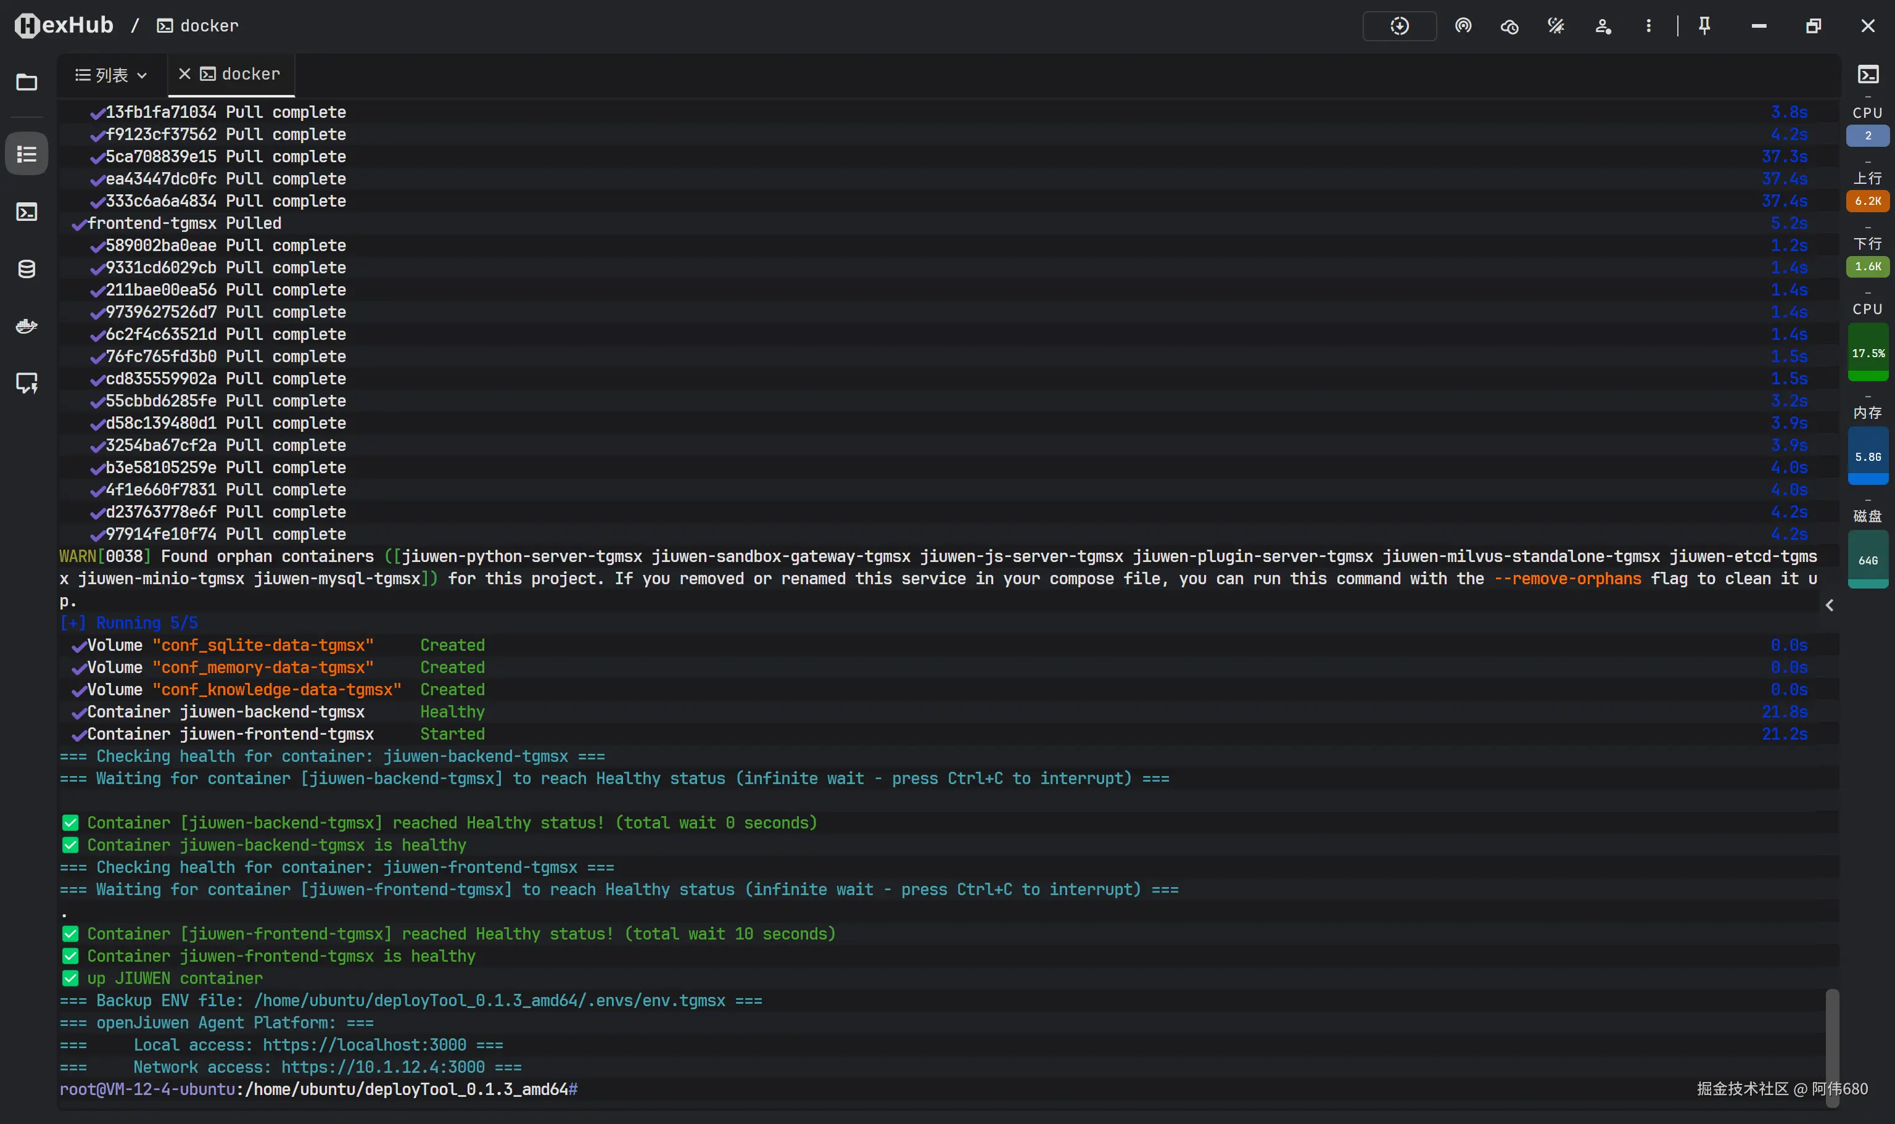Click the CPU 17.5% usage bar
Image resolution: width=1895 pixels, height=1124 pixels.
point(1868,353)
